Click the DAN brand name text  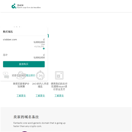click(21, 5)
